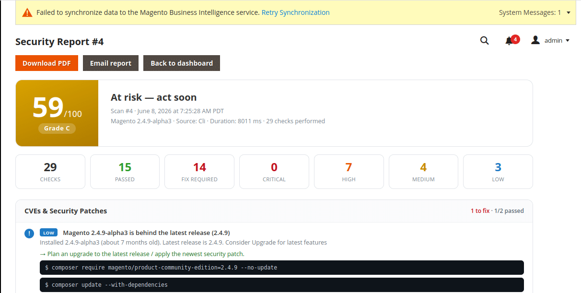581x293 pixels.
Task: Select the 14 Fix Required card
Action: coord(199,172)
